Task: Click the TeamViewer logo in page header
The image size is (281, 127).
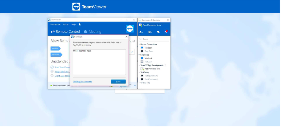Action: point(89,7)
